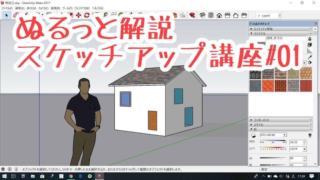Screen dimensions: 320x180
Task: Select the Eraser tool
Action: (x=16, y=15)
